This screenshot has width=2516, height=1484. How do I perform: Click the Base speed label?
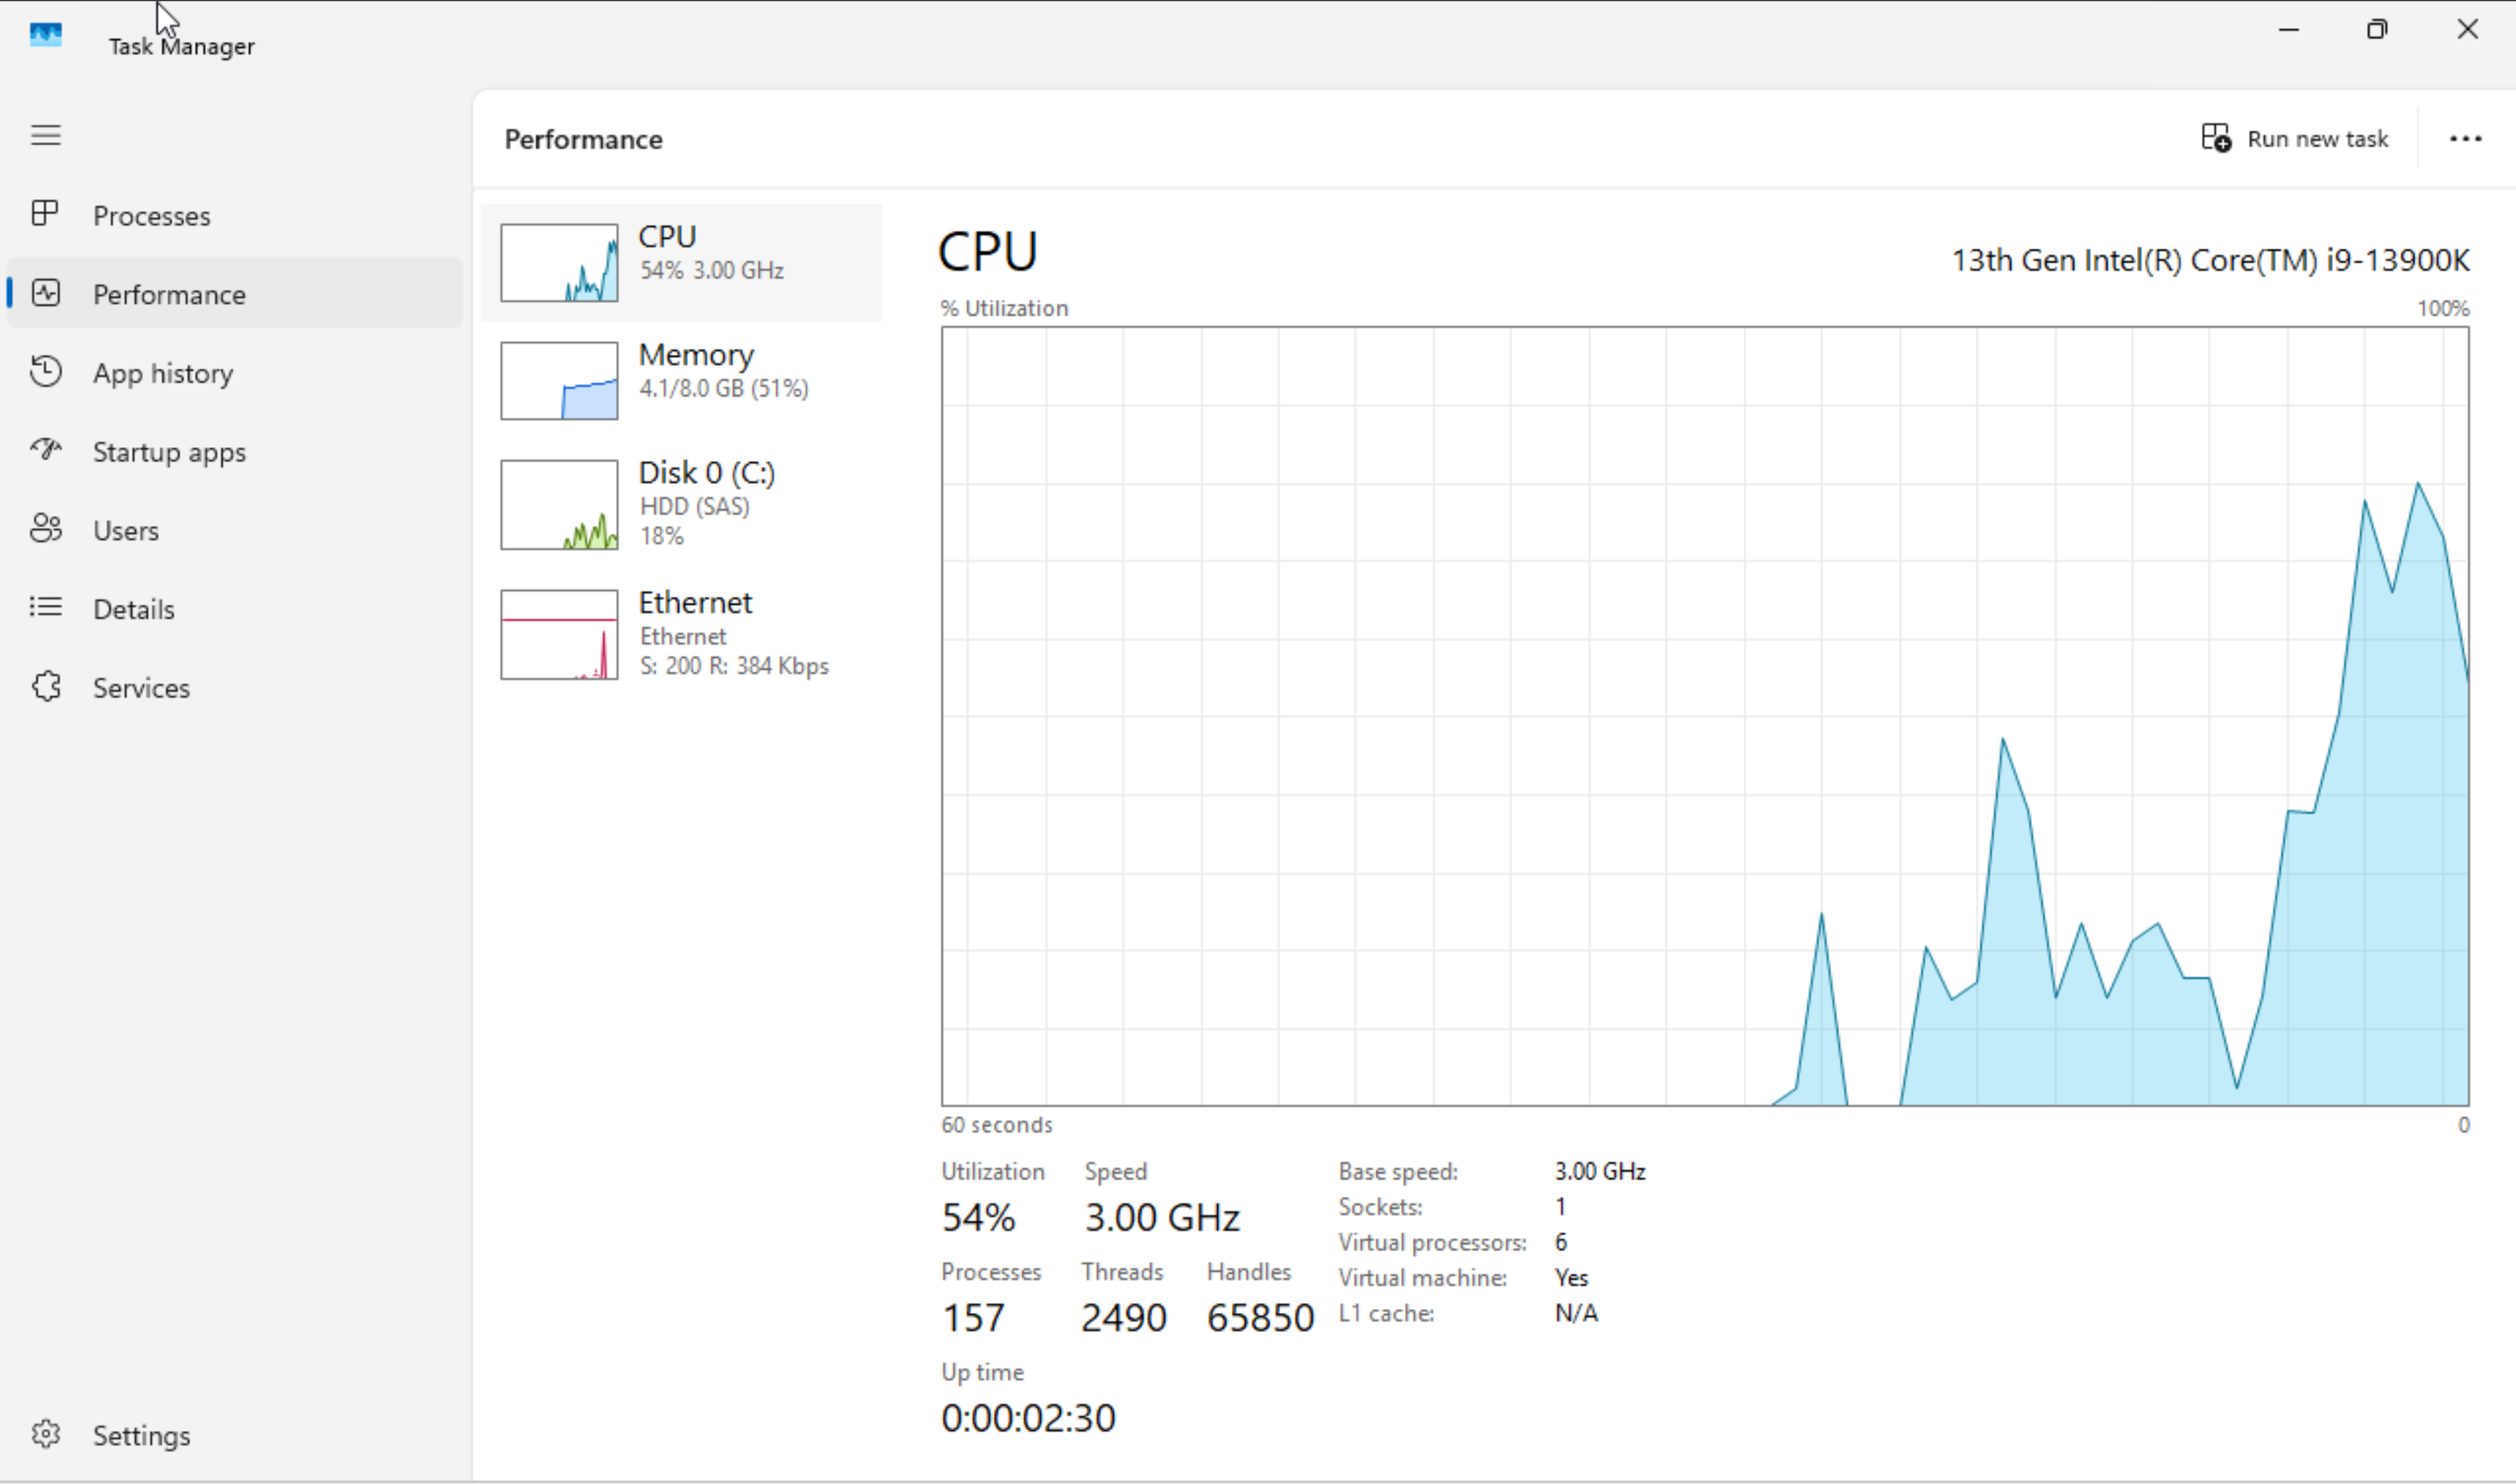[x=1398, y=1171]
